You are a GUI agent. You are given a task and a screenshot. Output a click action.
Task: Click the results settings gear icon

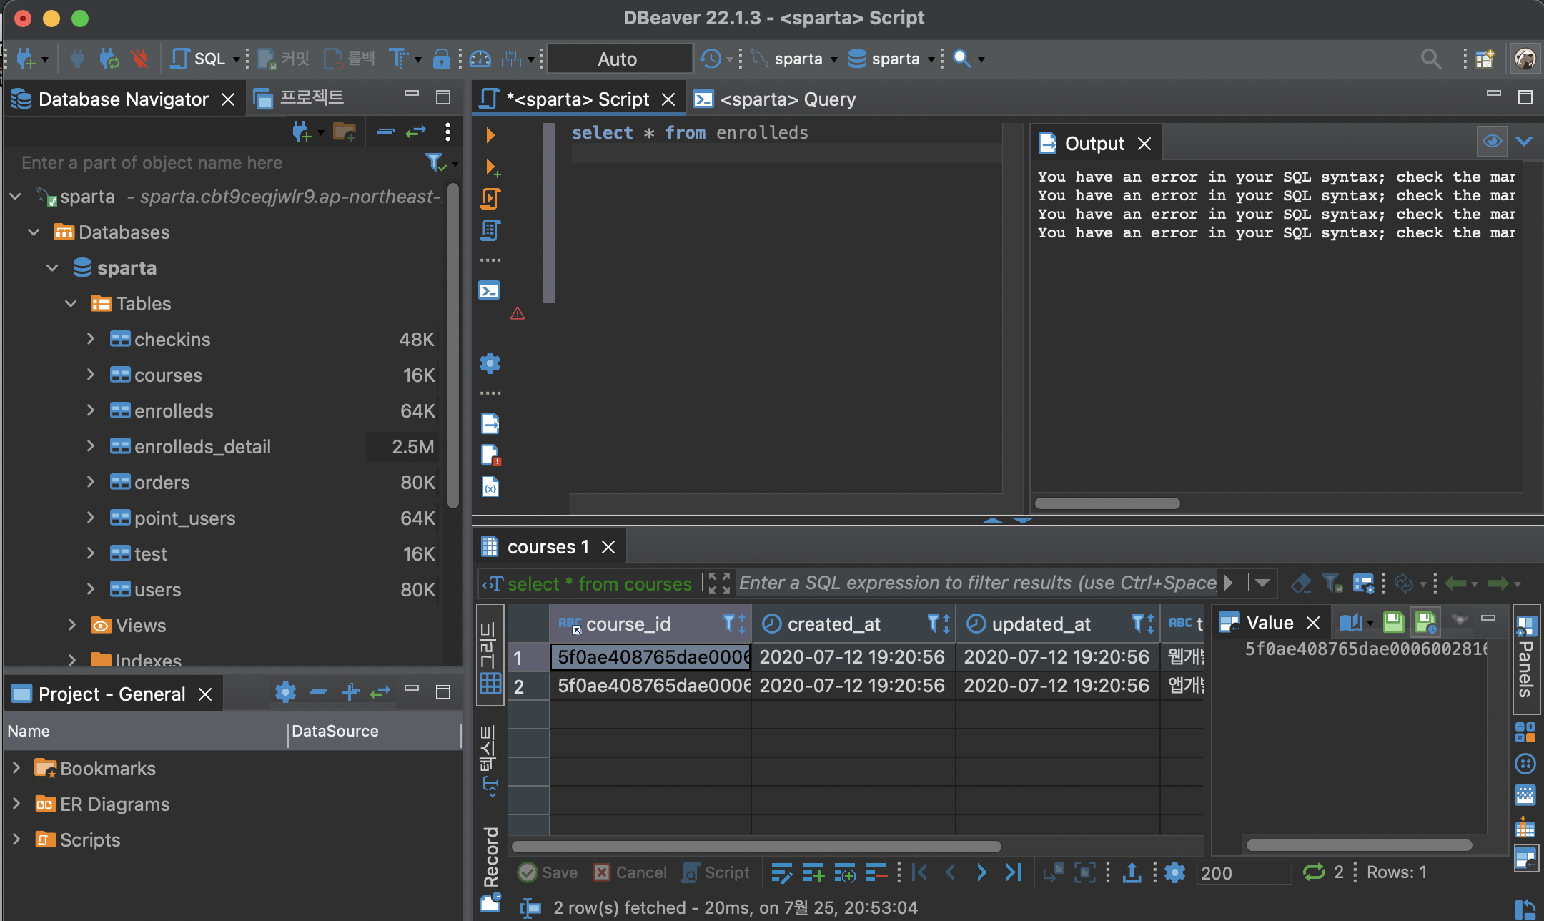pyautogui.click(x=1174, y=872)
